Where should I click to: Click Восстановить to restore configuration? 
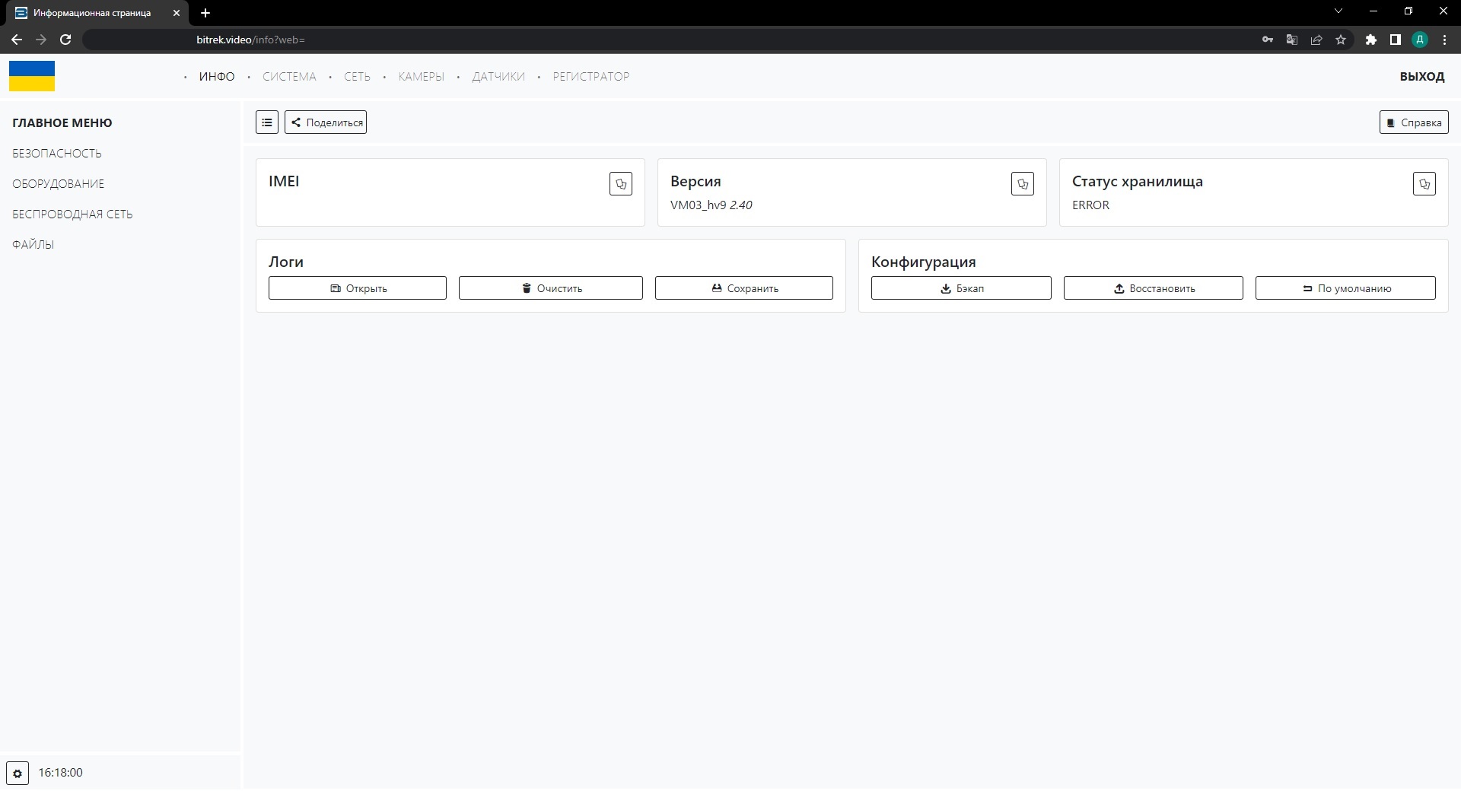[1153, 288]
